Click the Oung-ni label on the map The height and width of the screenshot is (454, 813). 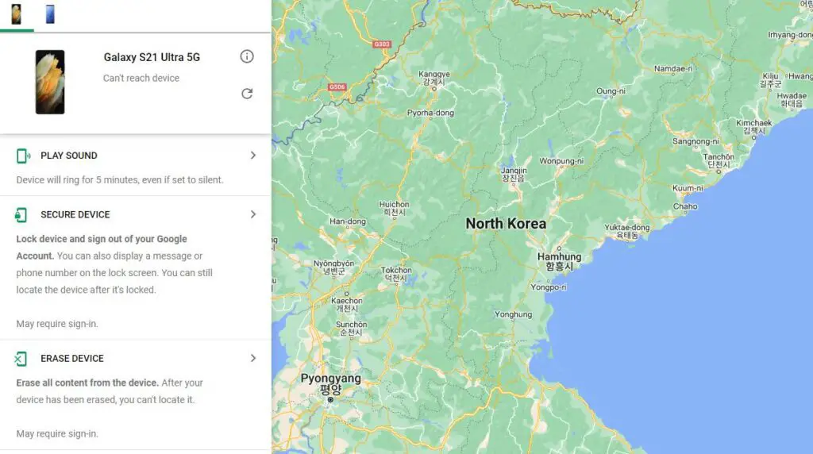[x=611, y=91]
